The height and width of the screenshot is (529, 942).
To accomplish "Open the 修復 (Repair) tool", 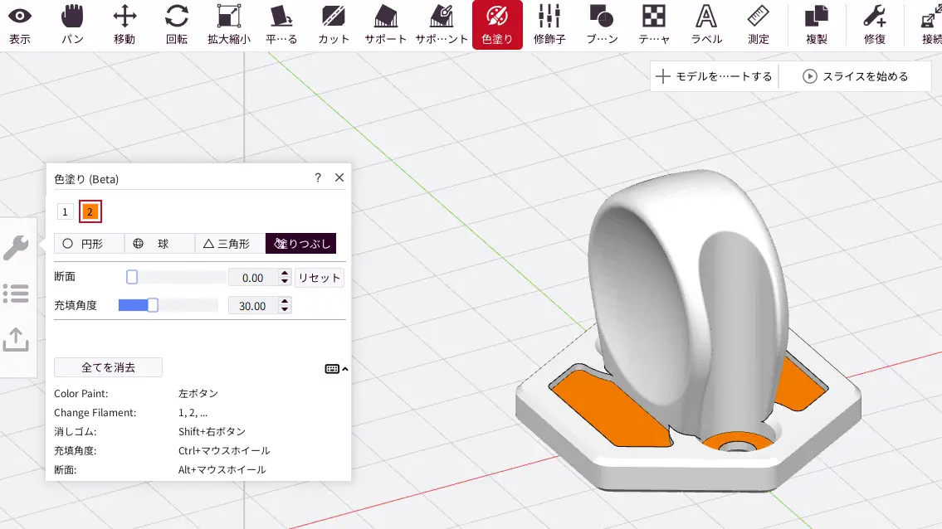I will click(874, 24).
